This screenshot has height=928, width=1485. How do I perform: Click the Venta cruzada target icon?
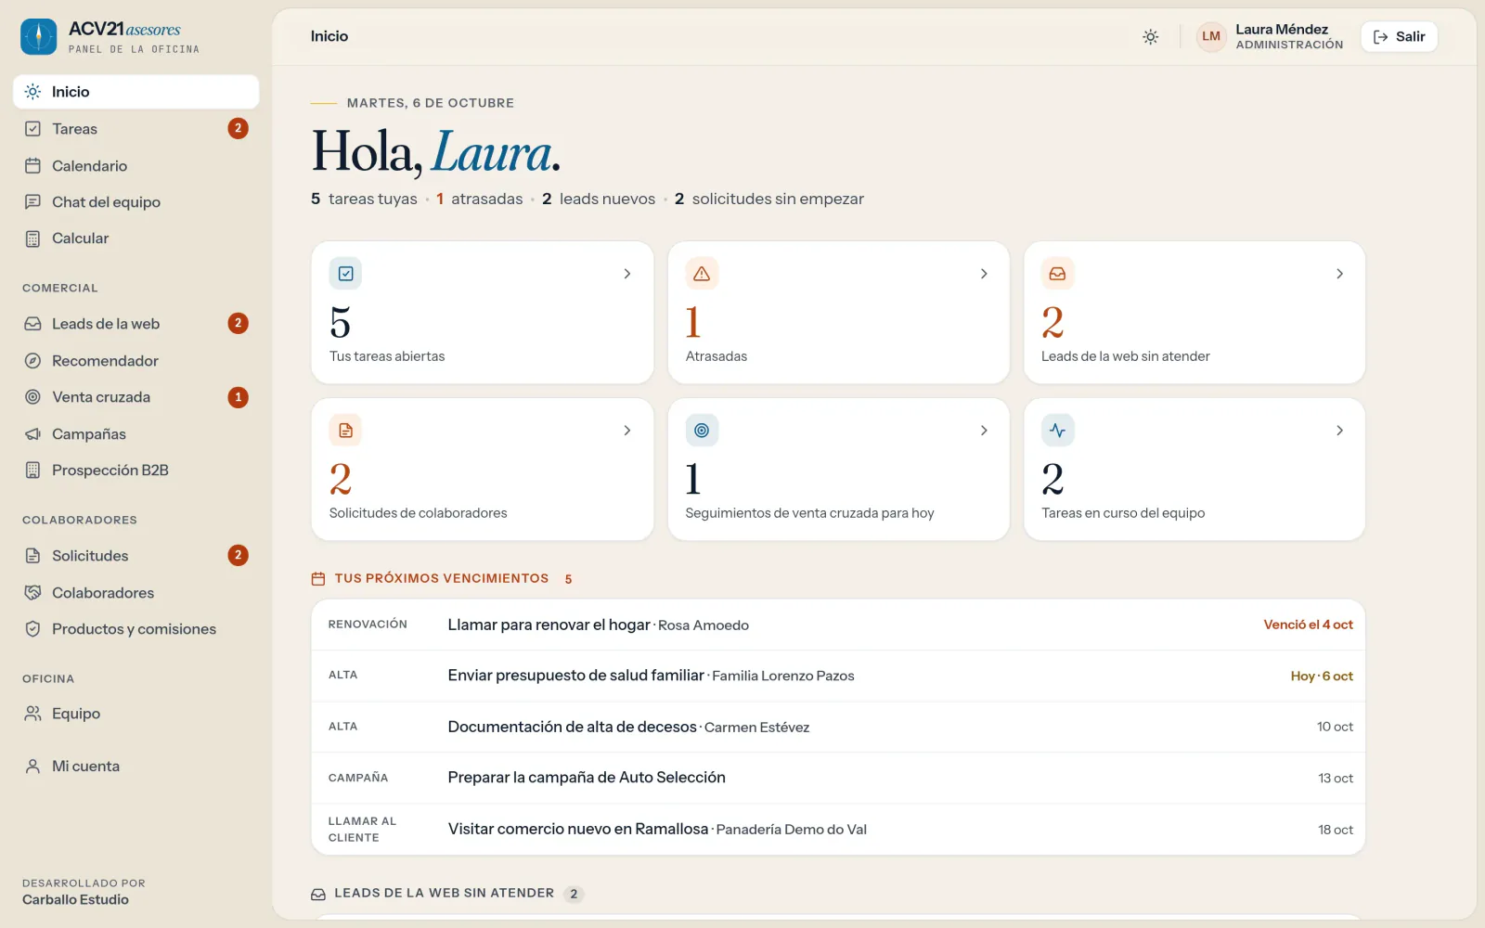(x=32, y=397)
